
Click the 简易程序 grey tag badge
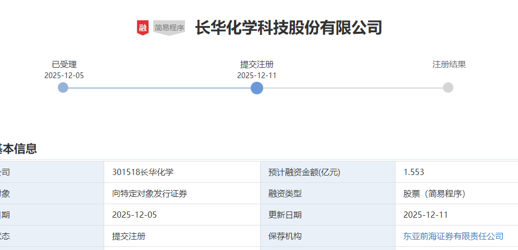[169, 28]
